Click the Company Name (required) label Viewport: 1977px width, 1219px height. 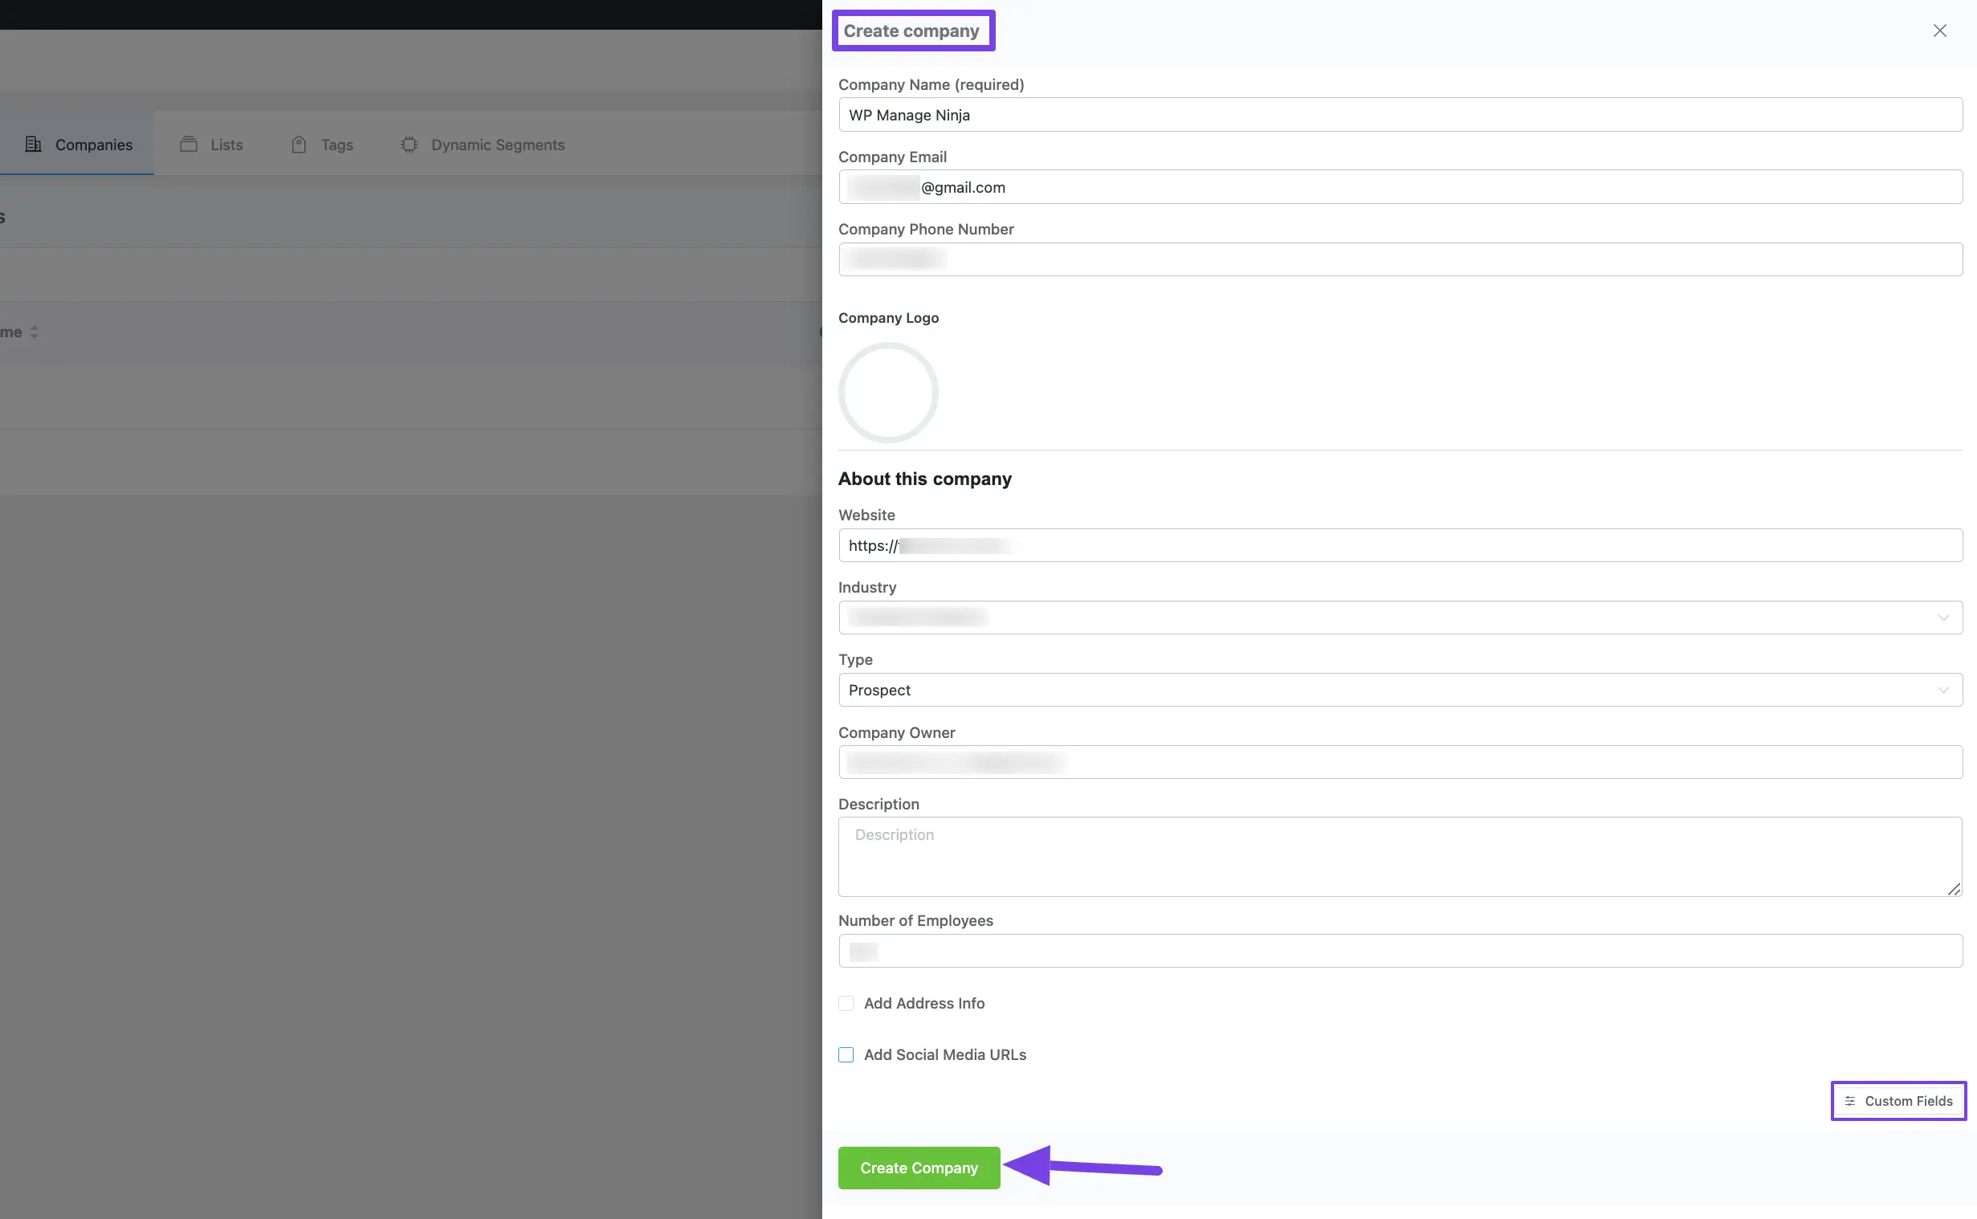coord(931,84)
